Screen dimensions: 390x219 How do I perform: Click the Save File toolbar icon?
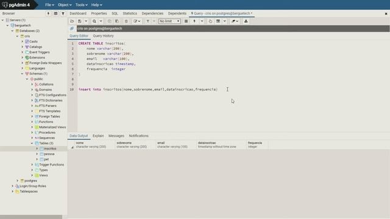(x=80, y=21)
